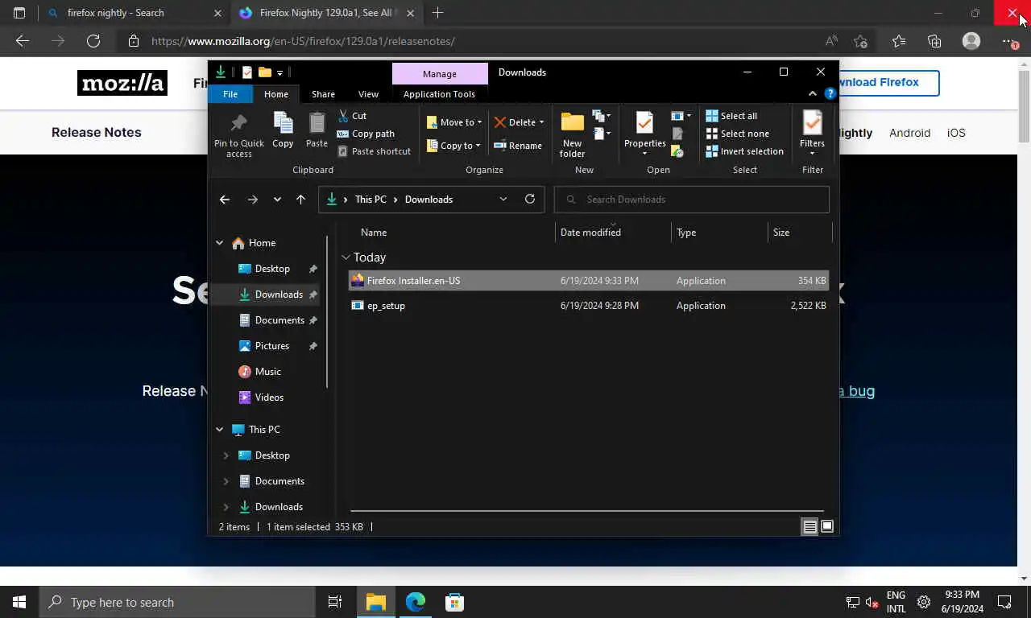Expand Documents under This PC
This screenshot has height=618, width=1031.
pos(226,481)
